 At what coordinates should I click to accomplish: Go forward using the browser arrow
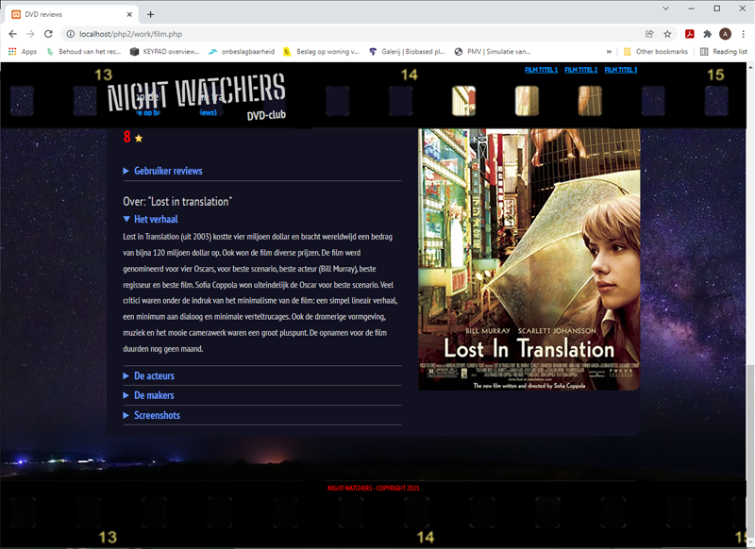click(x=30, y=34)
